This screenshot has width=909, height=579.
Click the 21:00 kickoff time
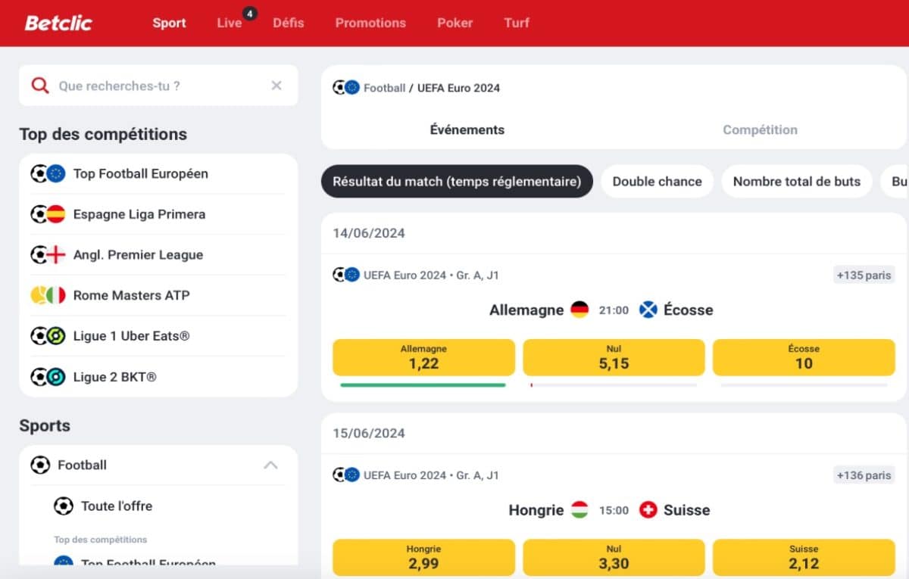pyautogui.click(x=614, y=310)
